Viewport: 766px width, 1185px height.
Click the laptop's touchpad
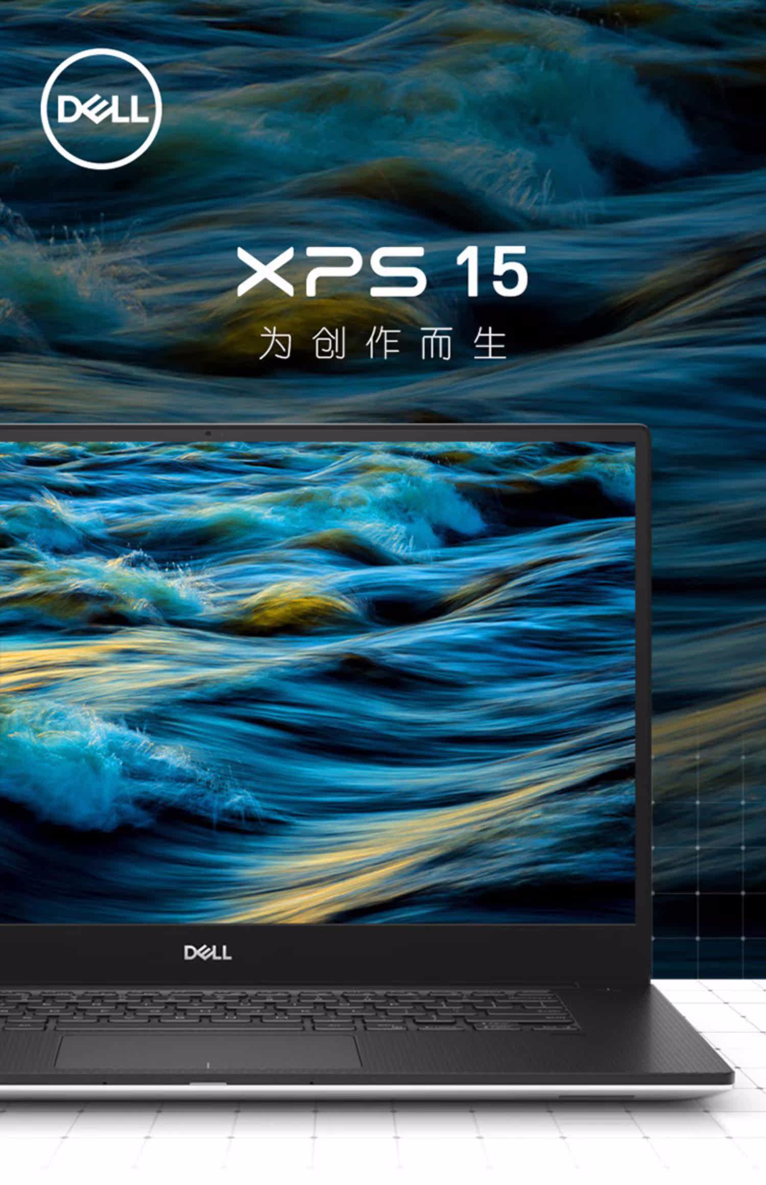click(207, 1051)
